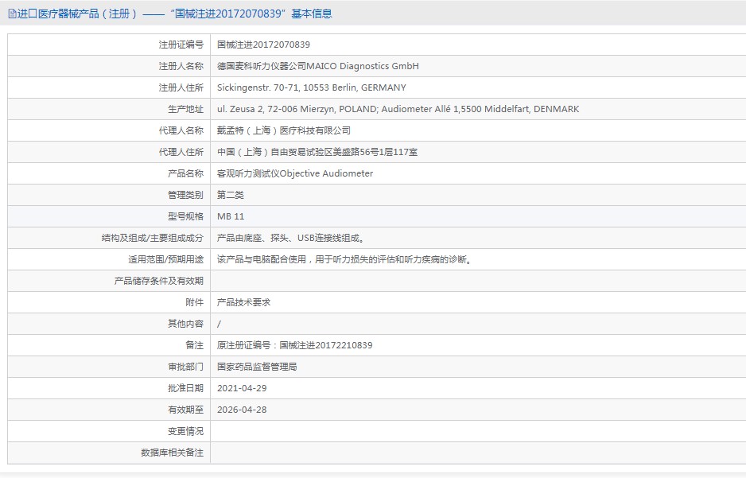The height and width of the screenshot is (478, 746).
Task: Click the label 变更情况
Action: coord(185,431)
